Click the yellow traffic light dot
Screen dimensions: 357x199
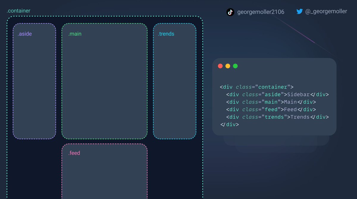(228, 66)
